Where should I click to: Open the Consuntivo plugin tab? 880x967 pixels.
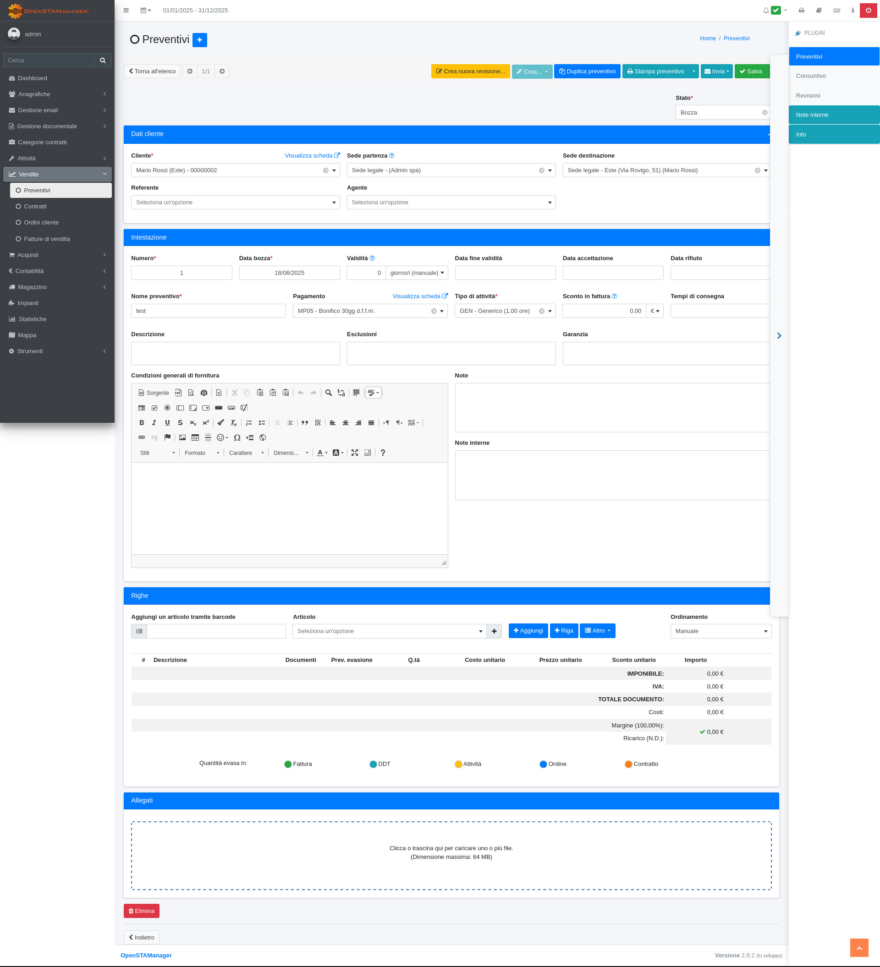tap(811, 76)
